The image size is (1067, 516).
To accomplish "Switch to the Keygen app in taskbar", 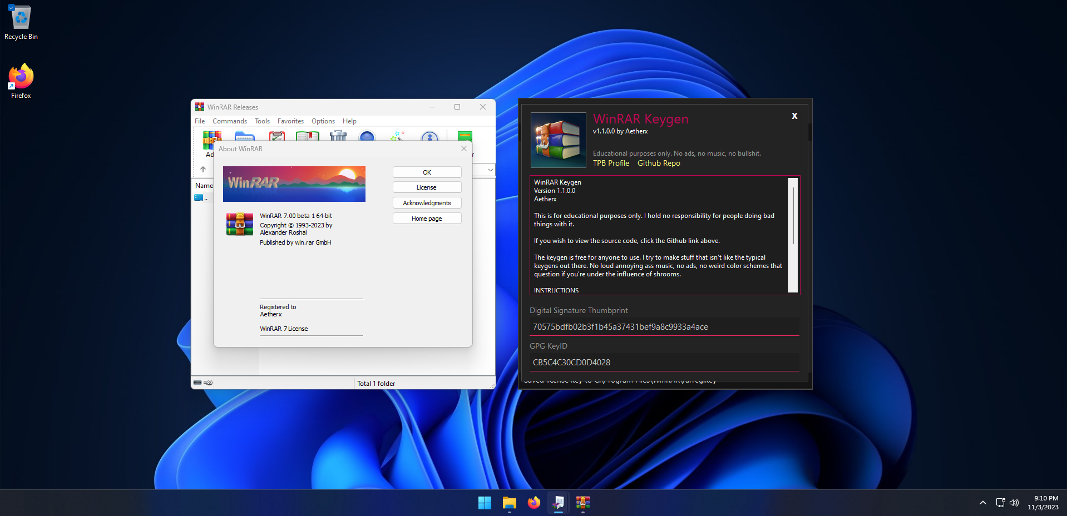I will click(559, 503).
